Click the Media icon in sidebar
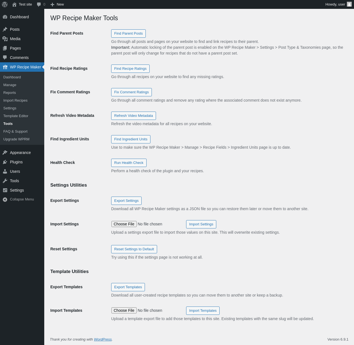This screenshot has width=354, height=345. tap(5, 39)
